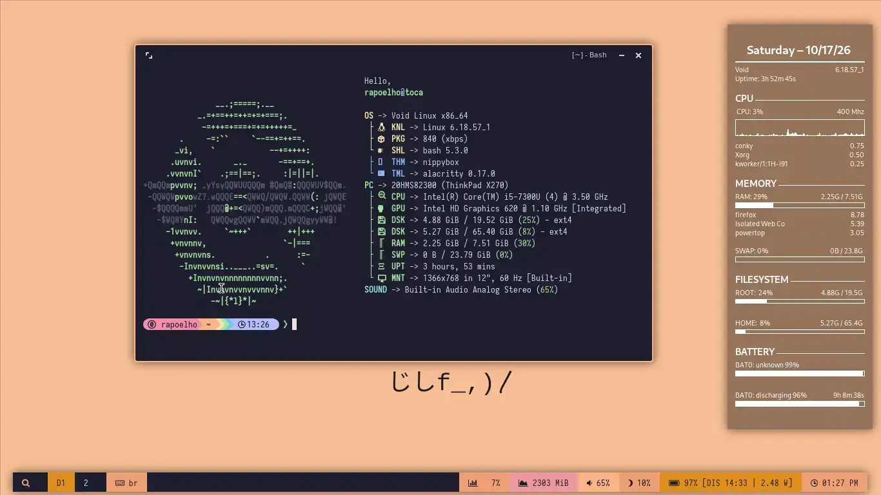
Task: Click the 'Uptime: 3h 52m 45s' text
Action: pyautogui.click(x=766, y=79)
